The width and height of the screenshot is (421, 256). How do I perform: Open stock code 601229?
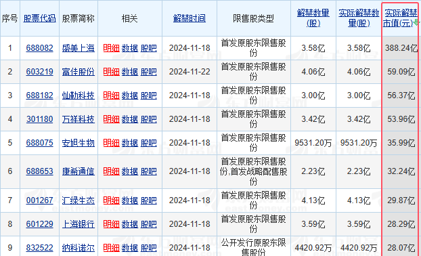(x=39, y=223)
